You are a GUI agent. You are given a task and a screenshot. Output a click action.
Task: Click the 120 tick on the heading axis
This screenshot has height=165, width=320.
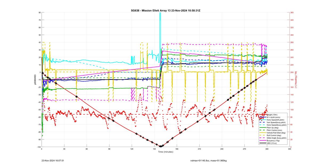292,102
